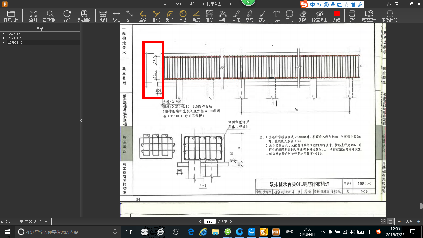Select the 文字 text annotation tool
Screen dimensions: 423x238
tap(276, 16)
